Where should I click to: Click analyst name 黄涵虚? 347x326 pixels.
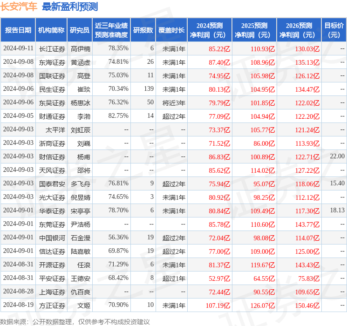pos(81,62)
